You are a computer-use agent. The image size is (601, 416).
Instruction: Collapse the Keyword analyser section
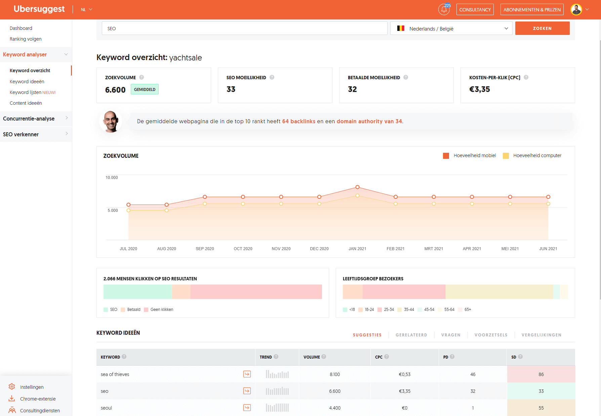pyautogui.click(x=36, y=54)
